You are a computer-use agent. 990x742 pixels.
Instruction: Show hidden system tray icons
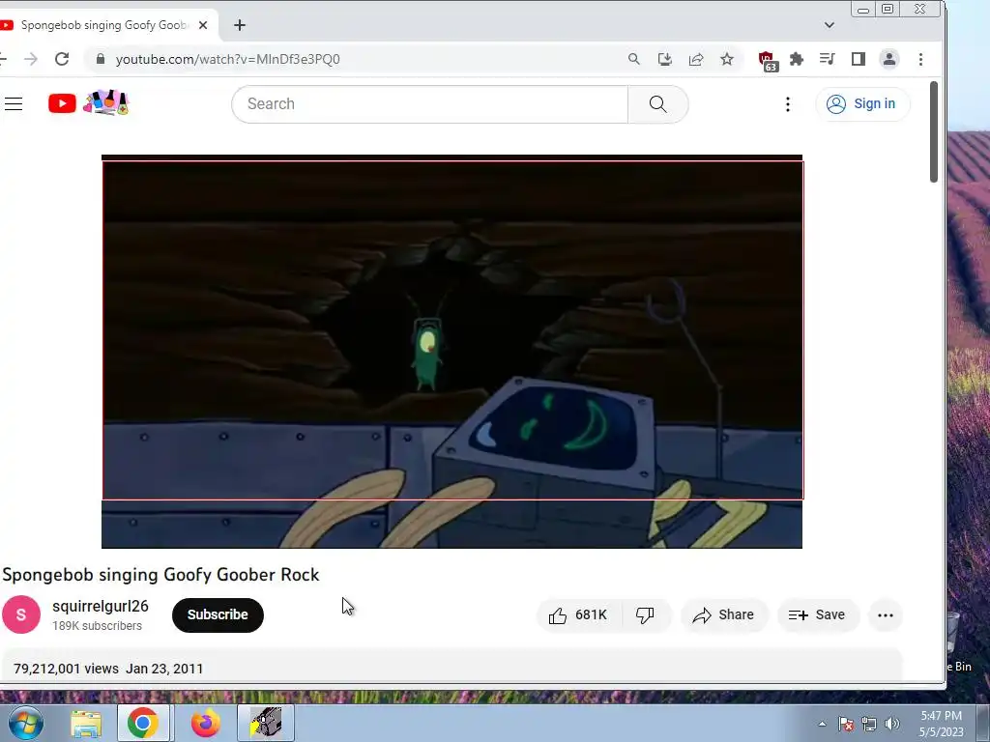pyautogui.click(x=822, y=724)
